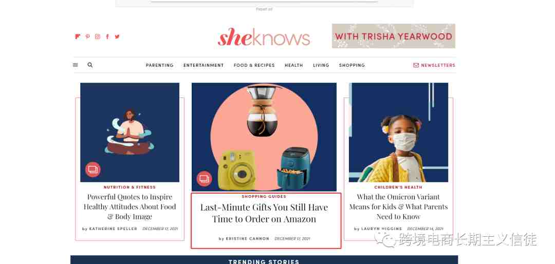Open the Flipboard social icon

[78, 36]
